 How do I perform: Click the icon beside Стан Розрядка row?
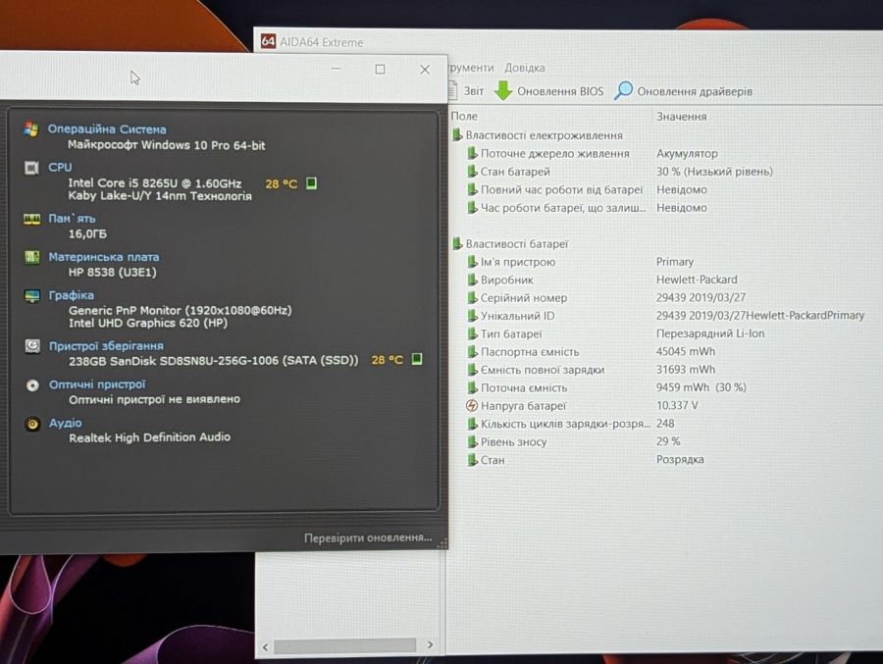click(x=472, y=460)
